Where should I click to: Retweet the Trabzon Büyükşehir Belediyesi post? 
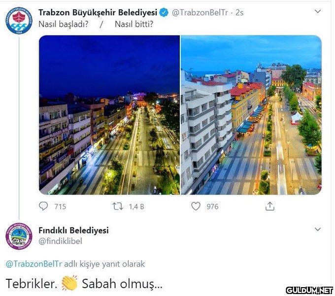(118, 206)
